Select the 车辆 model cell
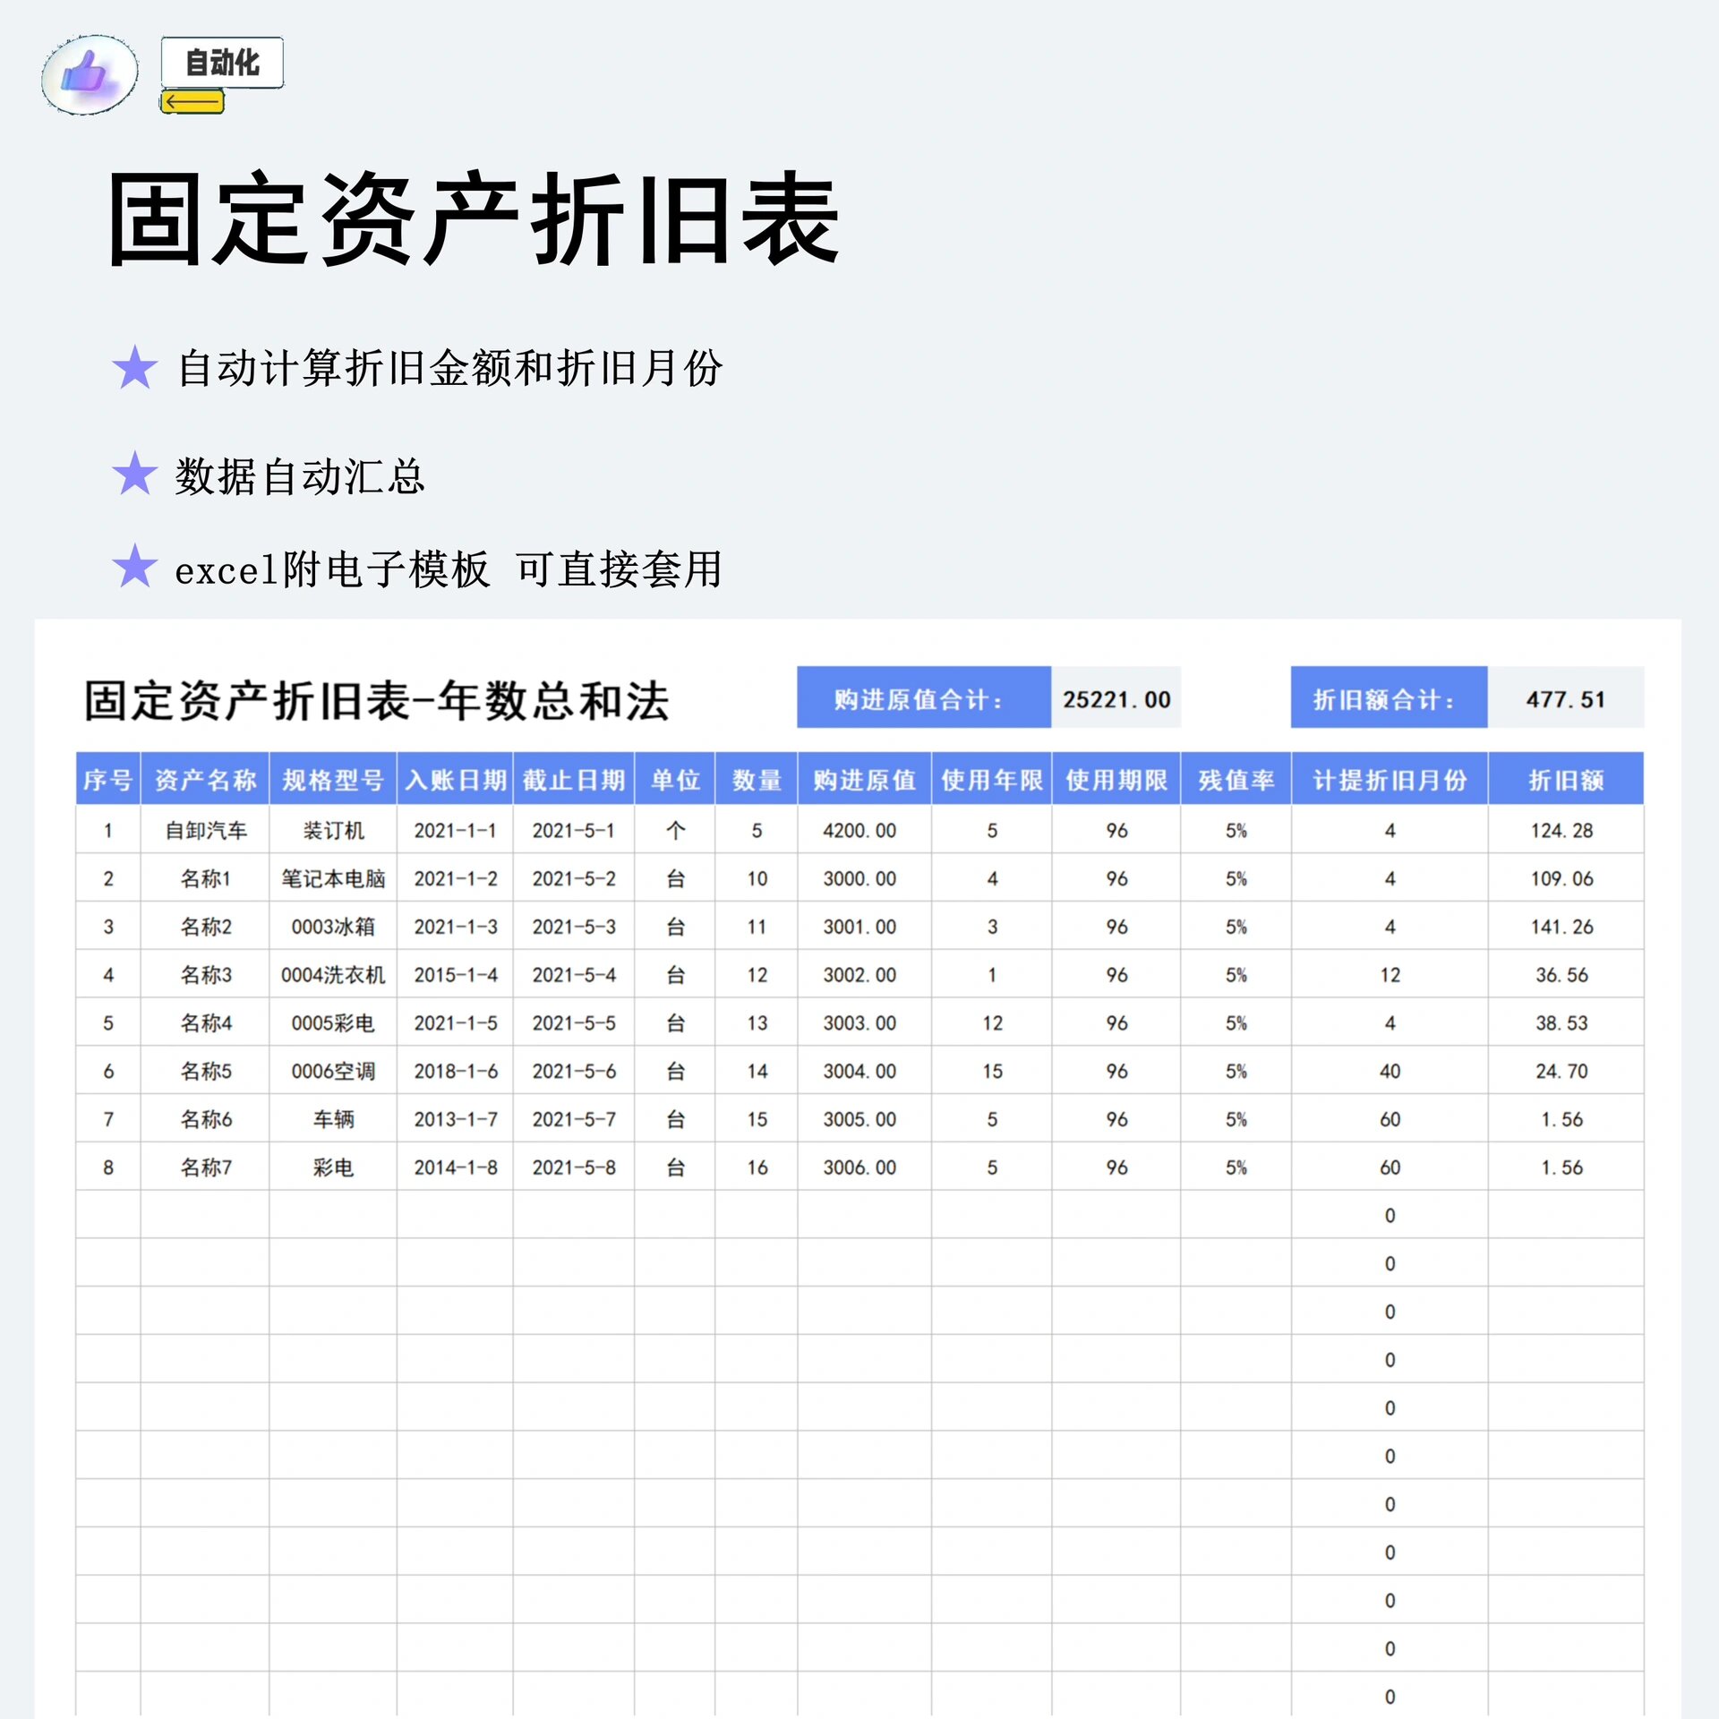The image size is (1719, 1719). tap(333, 1119)
